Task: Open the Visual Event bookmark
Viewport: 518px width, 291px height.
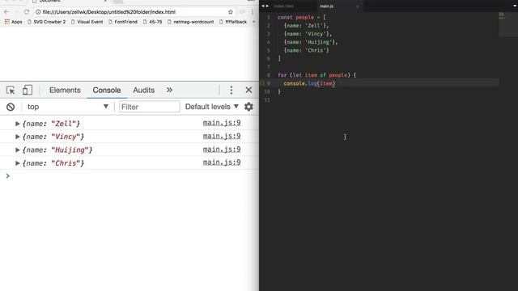Action: pos(87,22)
